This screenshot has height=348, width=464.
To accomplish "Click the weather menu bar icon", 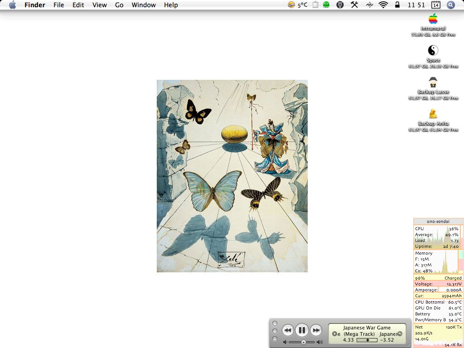I will point(291,5).
